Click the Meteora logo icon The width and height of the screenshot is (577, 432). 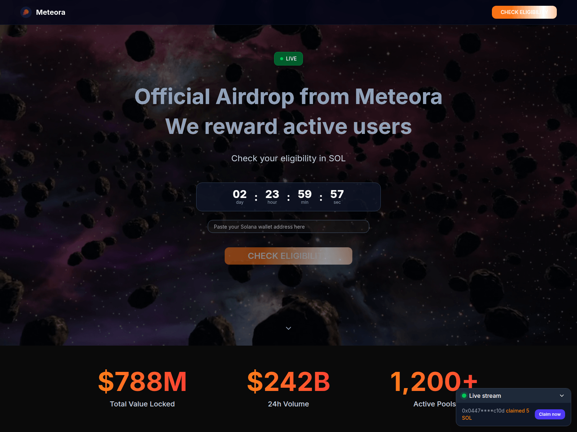(x=26, y=12)
